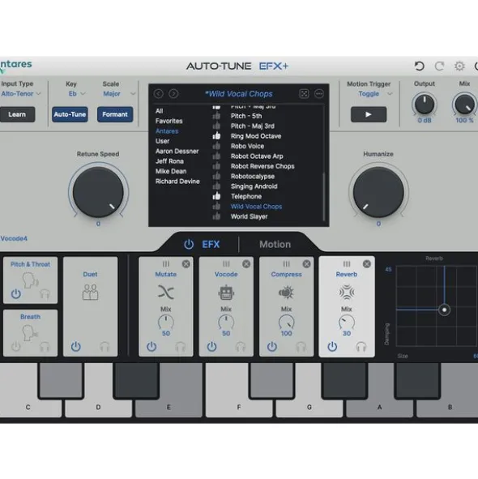
Task: Click the Reverb XY pad handle
Action: click(x=445, y=310)
